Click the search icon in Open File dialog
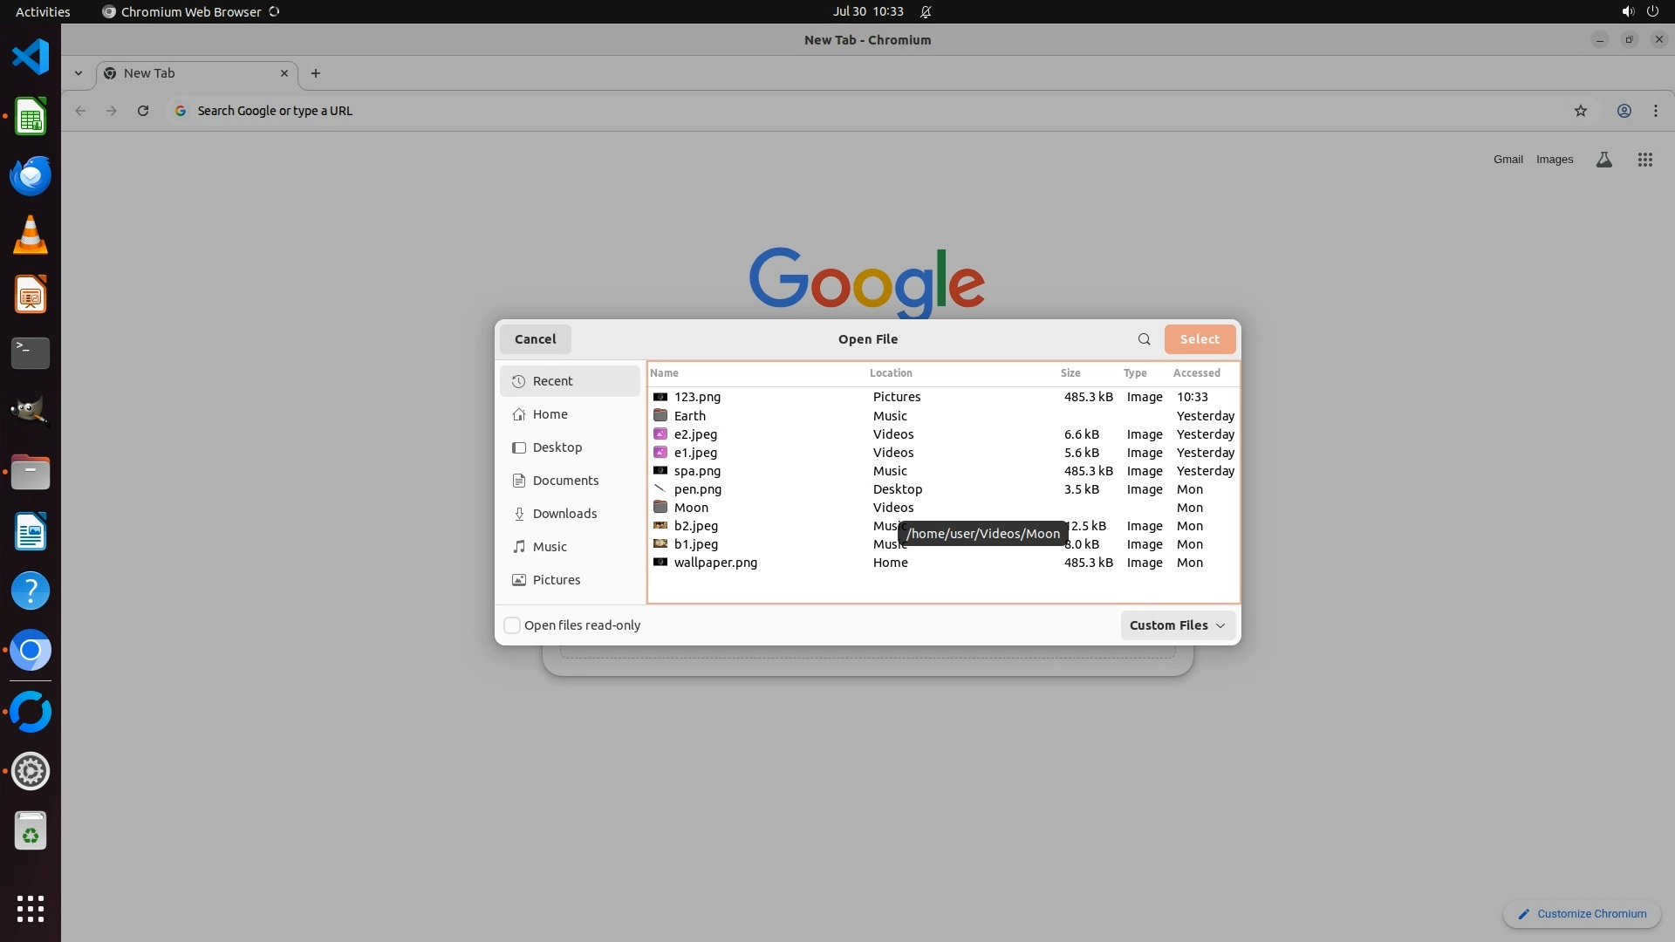 pyautogui.click(x=1144, y=339)
